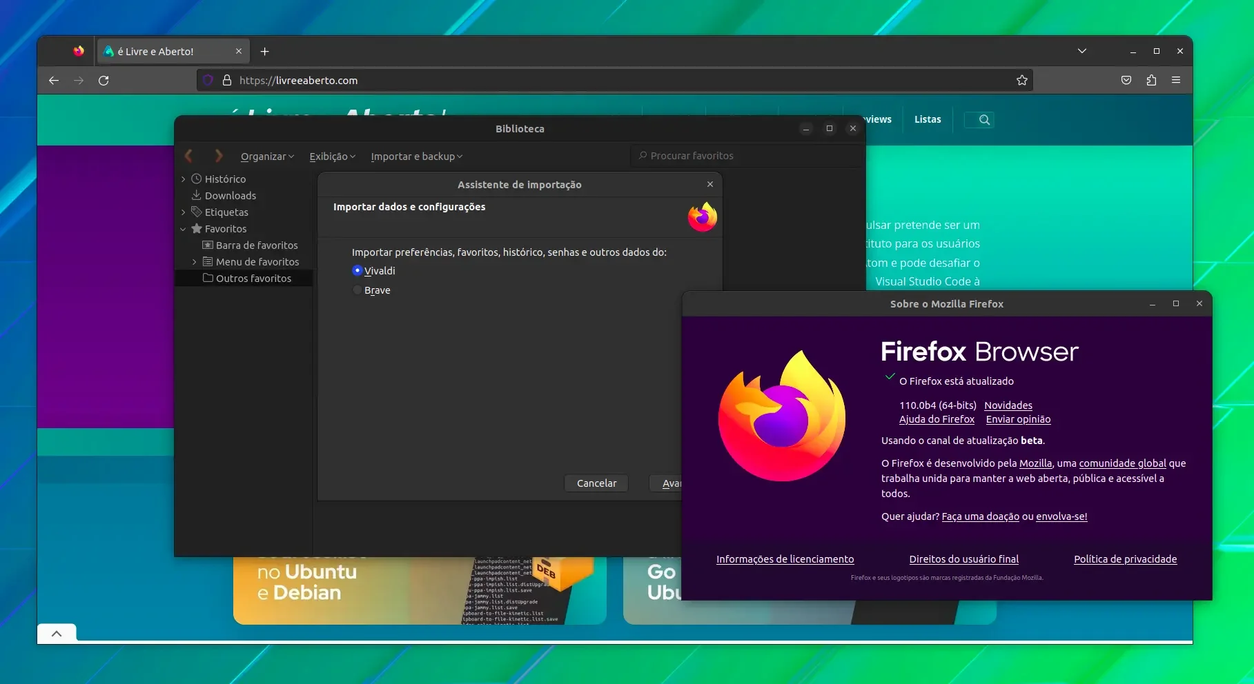Open the 'Importar e backup' dropdown
This screenshot has width=1254, height=684.
[416, 157]
